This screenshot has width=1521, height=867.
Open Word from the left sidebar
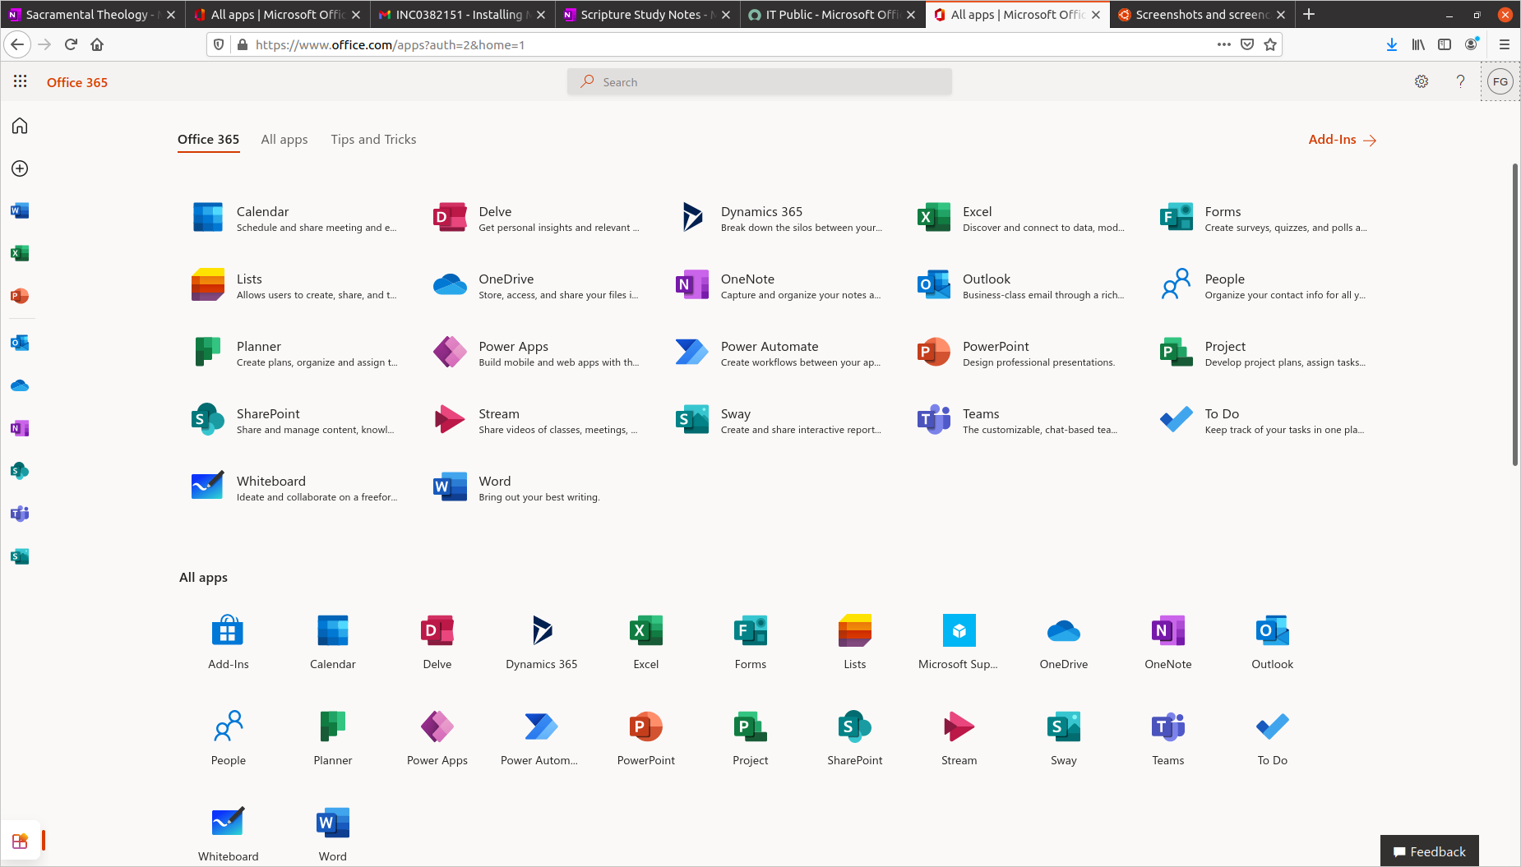pyautogui.click(x=20, y=211)
